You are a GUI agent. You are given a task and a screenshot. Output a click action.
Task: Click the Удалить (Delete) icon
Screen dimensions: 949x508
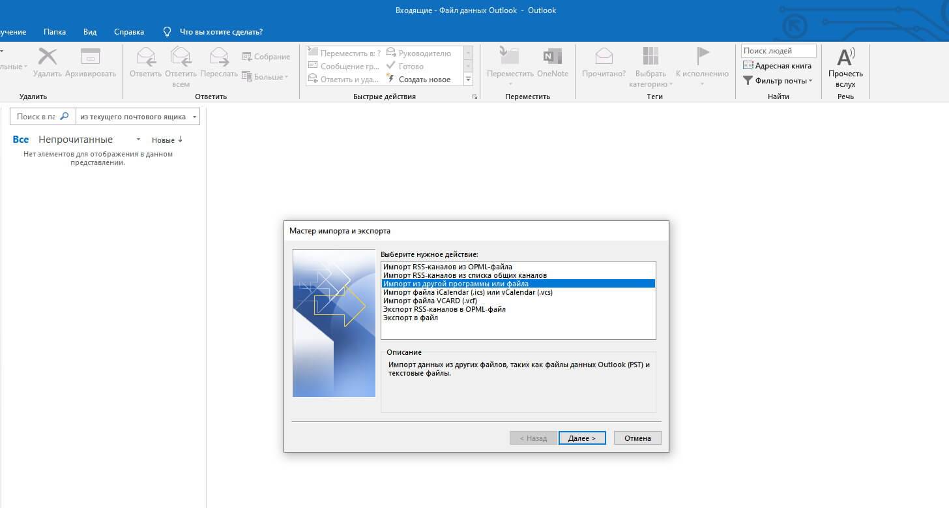coord(48,57)
